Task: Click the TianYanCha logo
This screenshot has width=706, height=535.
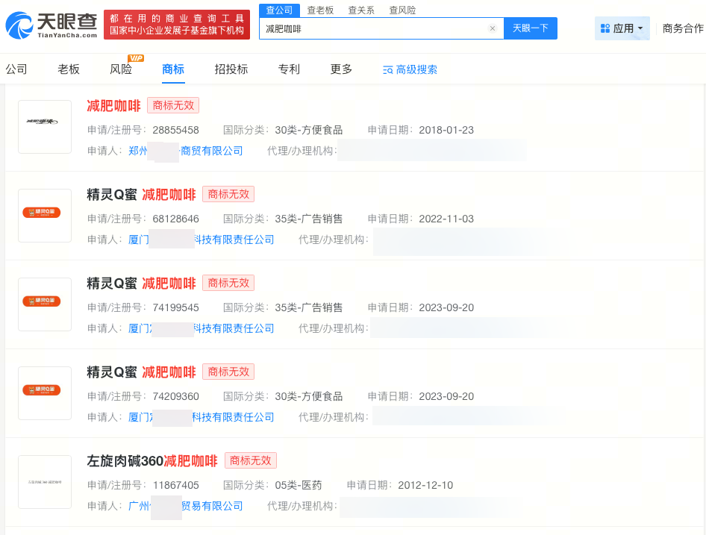Action: [x=51, y=25]
